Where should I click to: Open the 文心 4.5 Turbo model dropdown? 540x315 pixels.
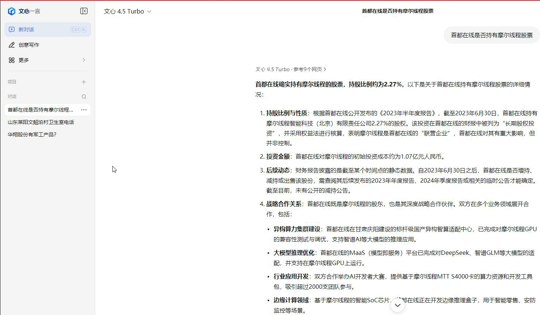128,11
